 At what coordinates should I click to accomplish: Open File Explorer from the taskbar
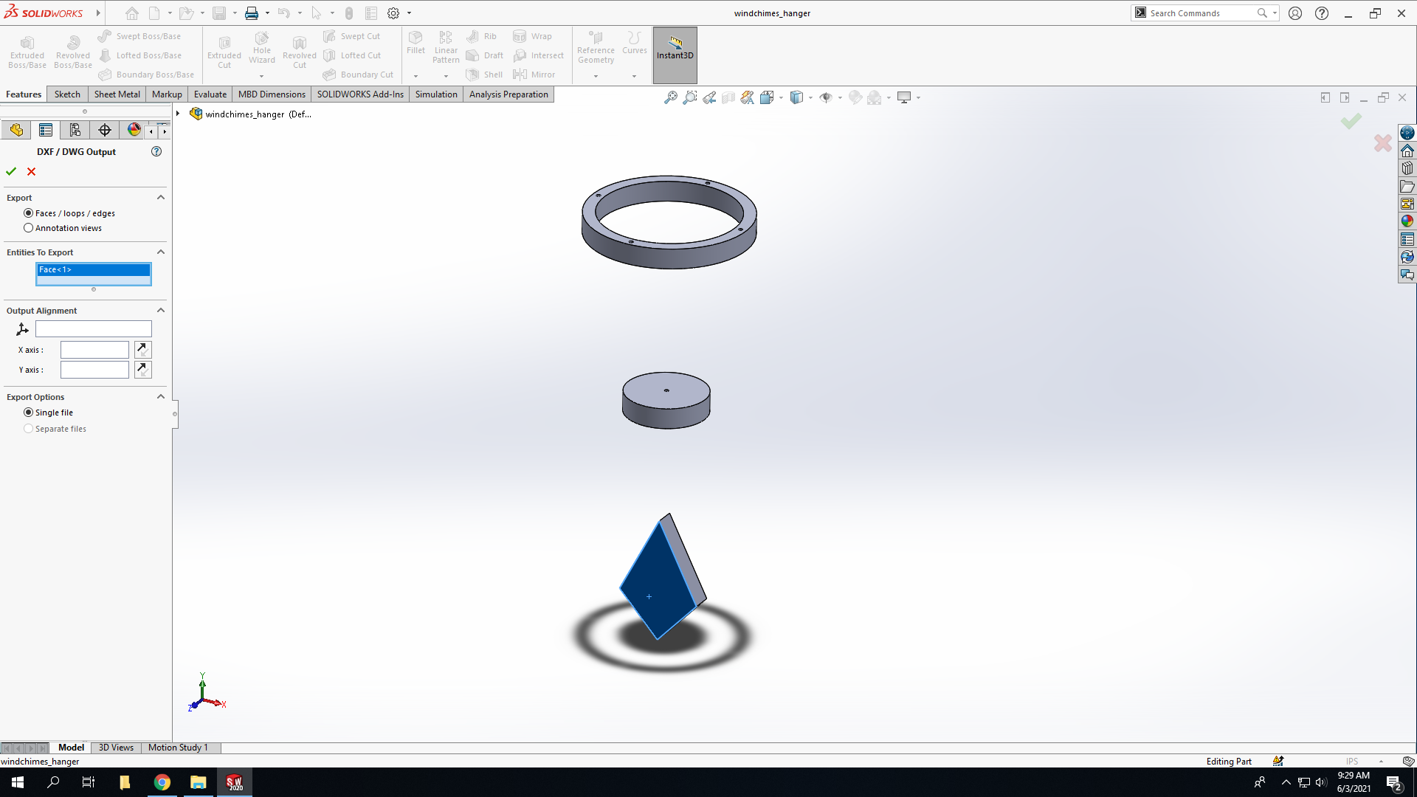coord(198,782)
